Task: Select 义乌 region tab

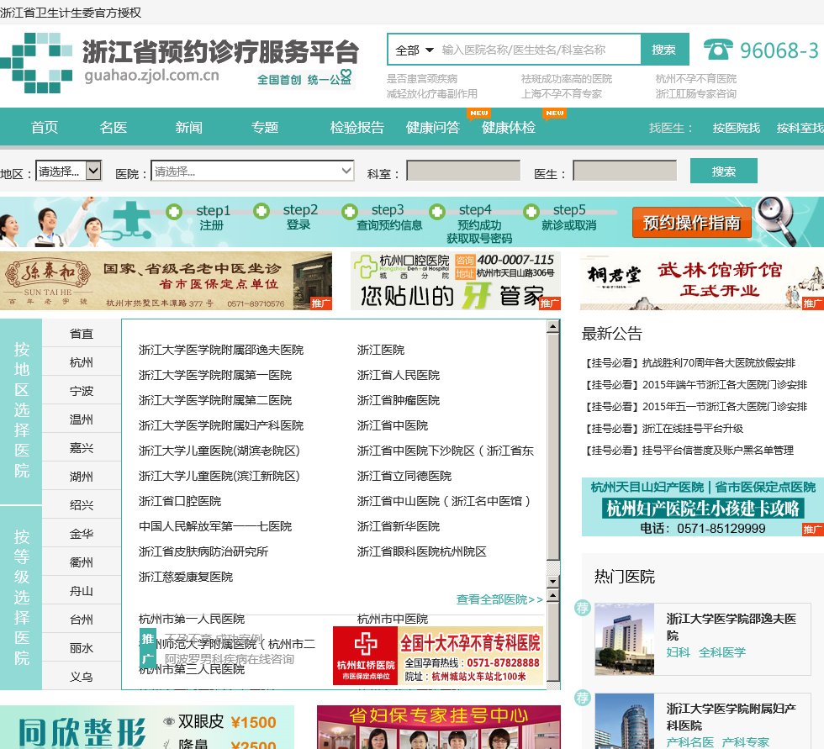Action: pyautogui.click(x=82, y=677)
